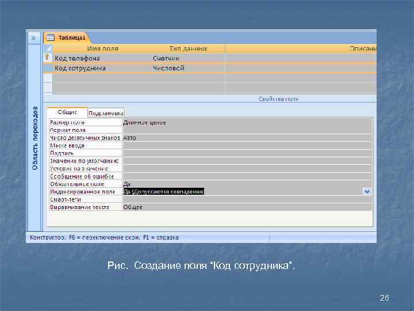Click the highlighted Да (Допускаются совпадения) value
Viewport: 414px width, 311px height.
click(x=163, y=191)
